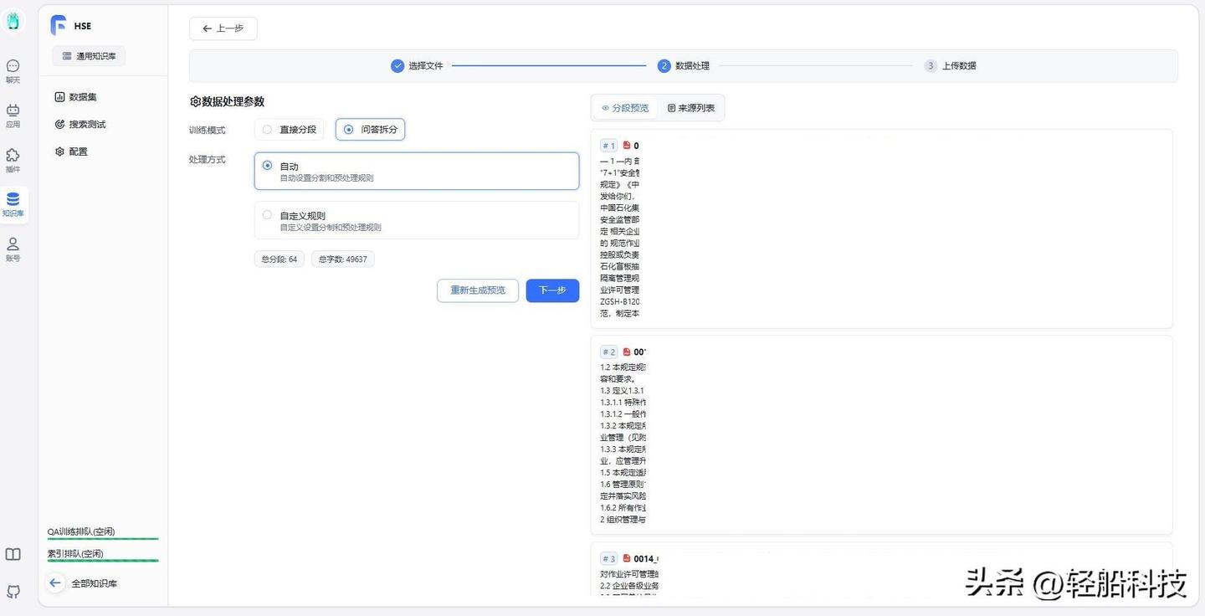Image resolution: width=1205 pixels, height=616 pixels.
Task: Open 配置 settings in the left menu
Action: (x=71, y=151)
